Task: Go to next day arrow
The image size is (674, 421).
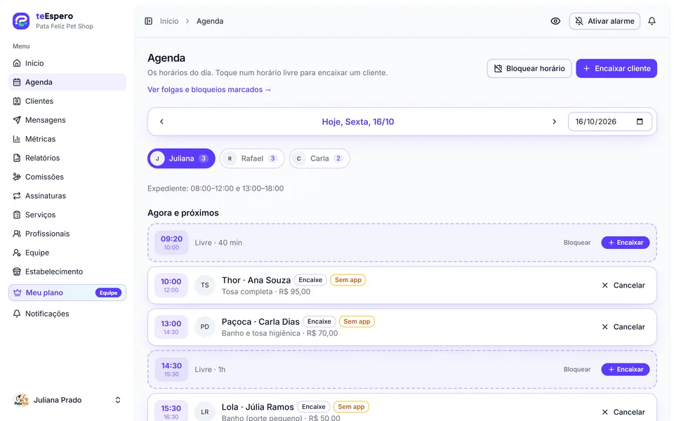Action: coord(554,121)
